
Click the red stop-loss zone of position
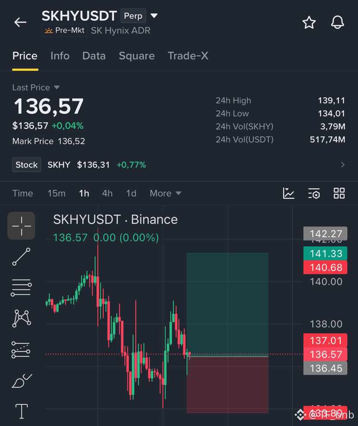(x=227, y=385)
